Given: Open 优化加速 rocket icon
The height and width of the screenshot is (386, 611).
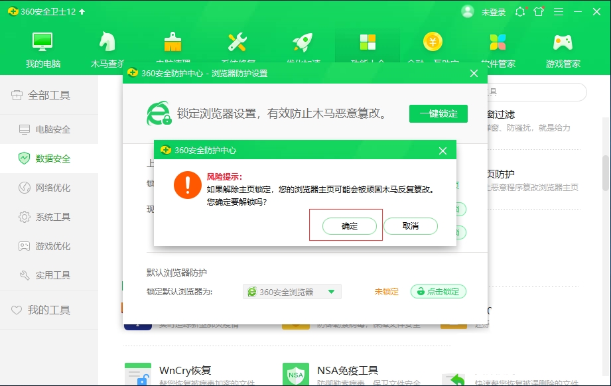Looking at the screenshot, I should click(303, 42).
